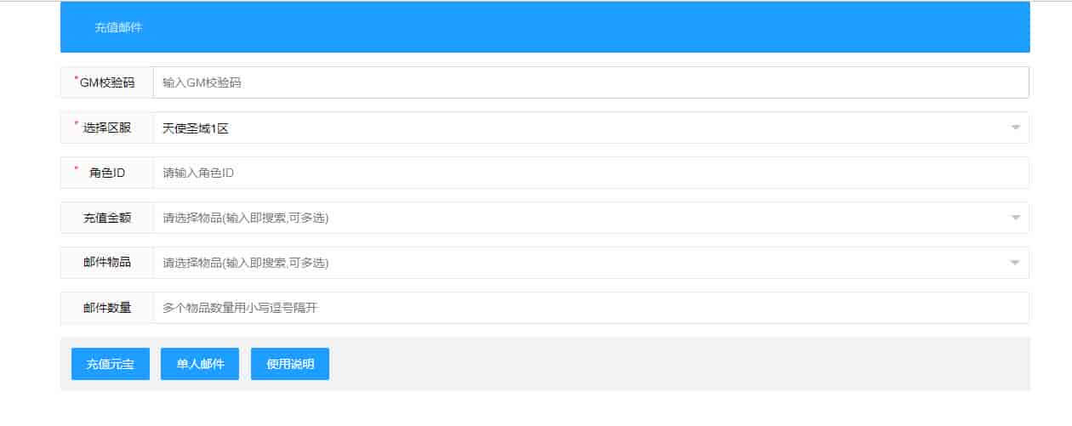
Task: Open the 使用说明 instructions button
Action: [x=289, y=364]
